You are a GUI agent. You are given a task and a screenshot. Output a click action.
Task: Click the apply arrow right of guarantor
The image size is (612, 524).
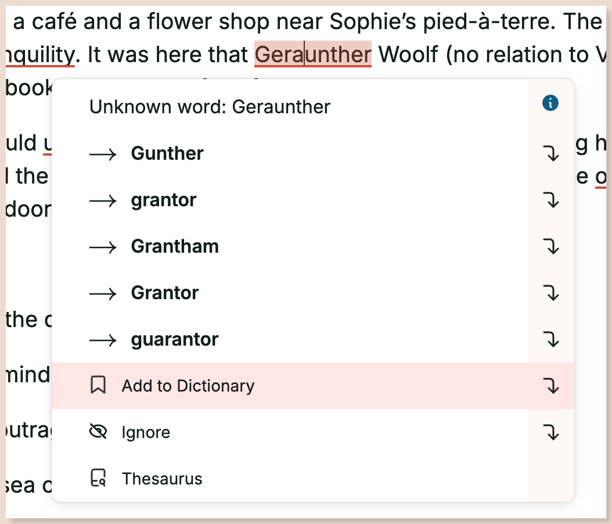pos(550,340)
